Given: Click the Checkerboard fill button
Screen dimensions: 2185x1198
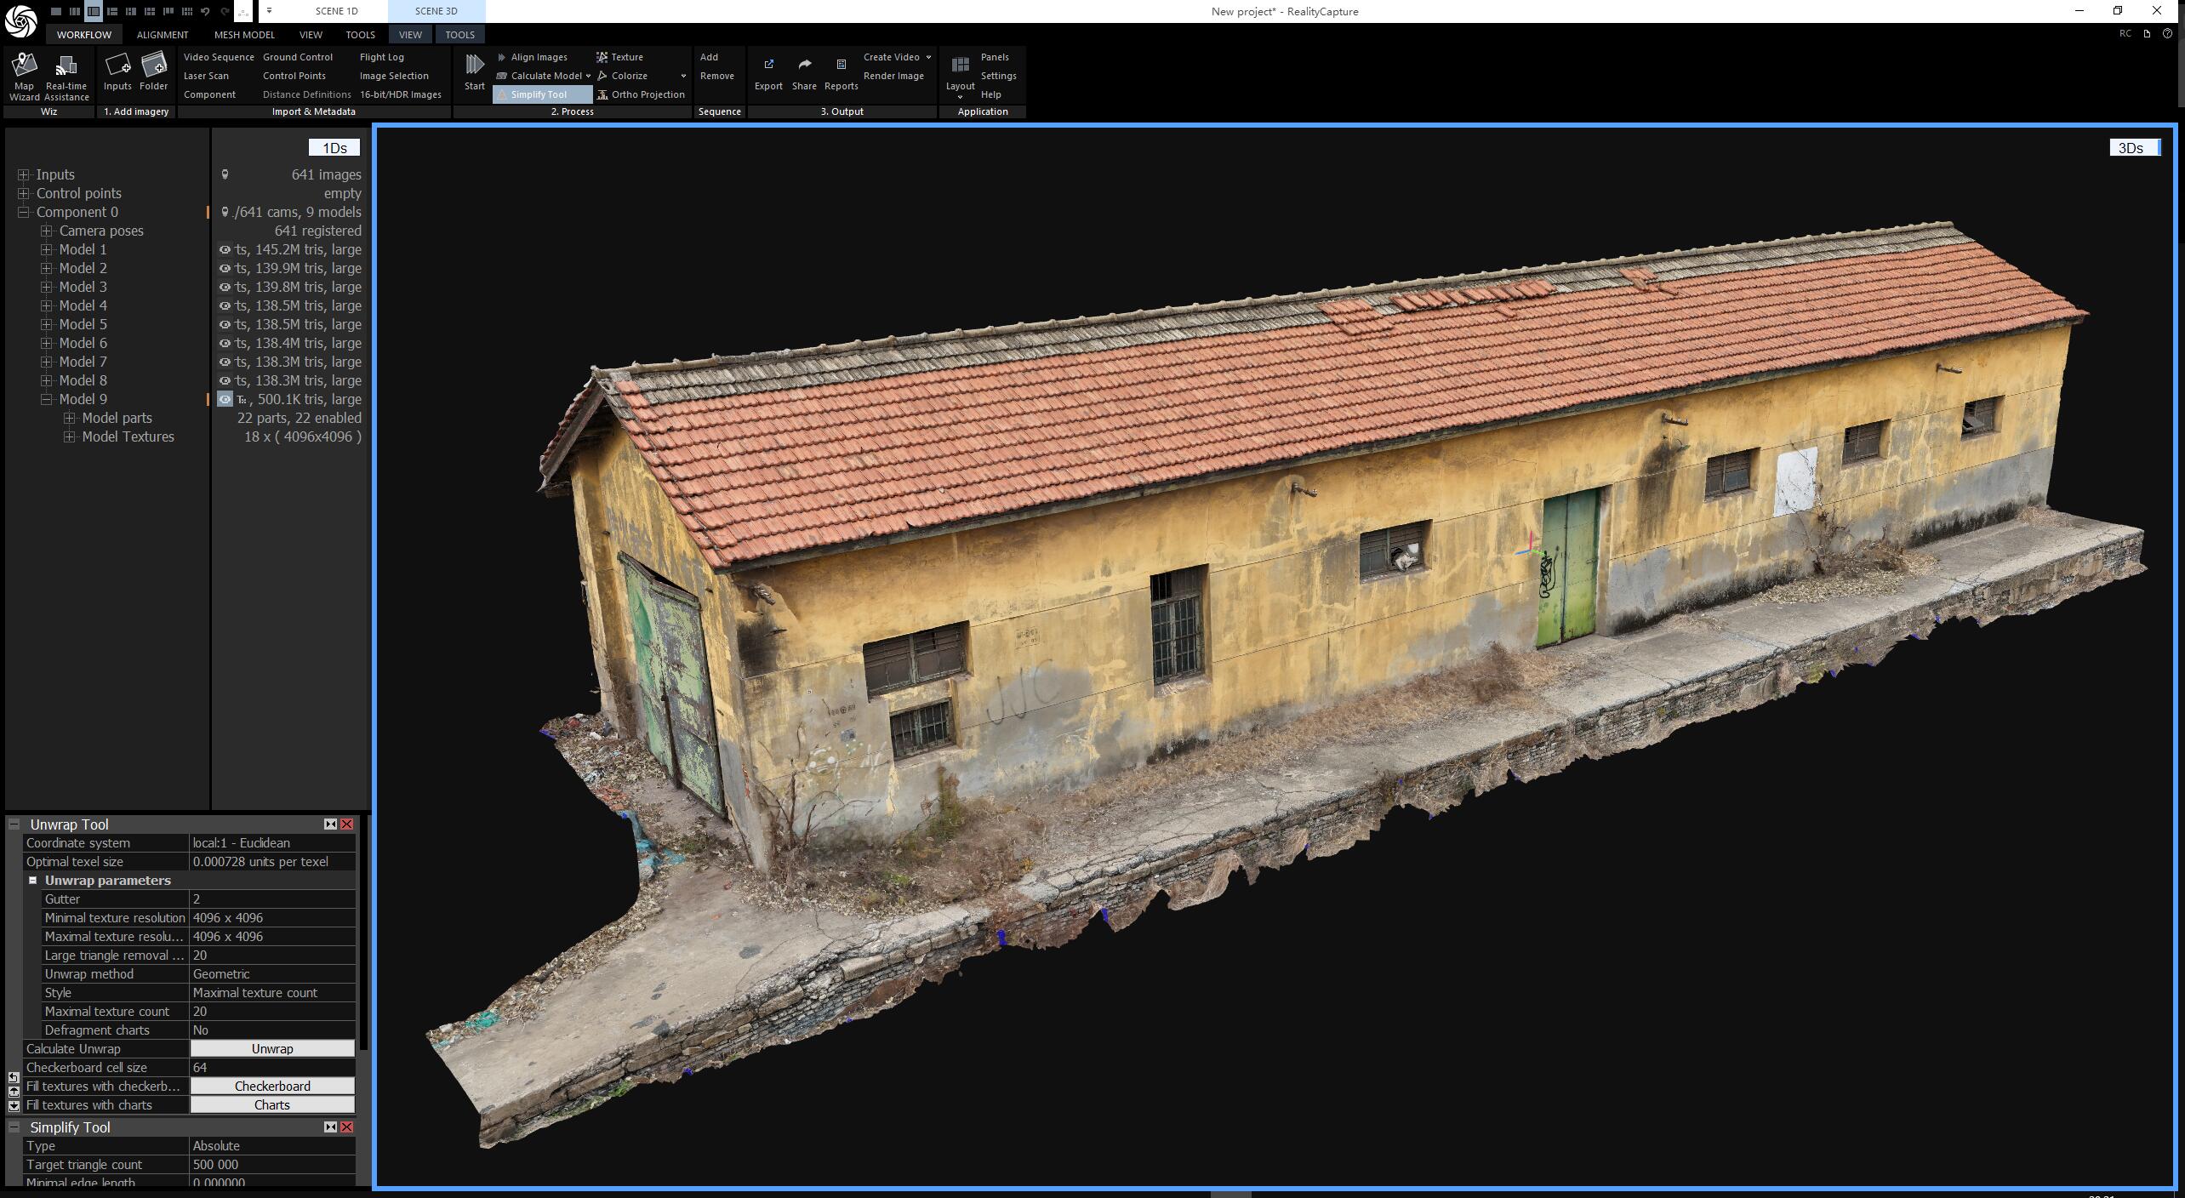Looking at the screenshot, I should 272,1087.
